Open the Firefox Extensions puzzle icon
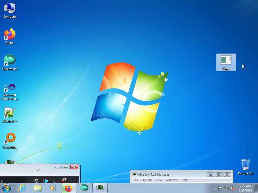258x193 pixels. click(x=54, y=181)
